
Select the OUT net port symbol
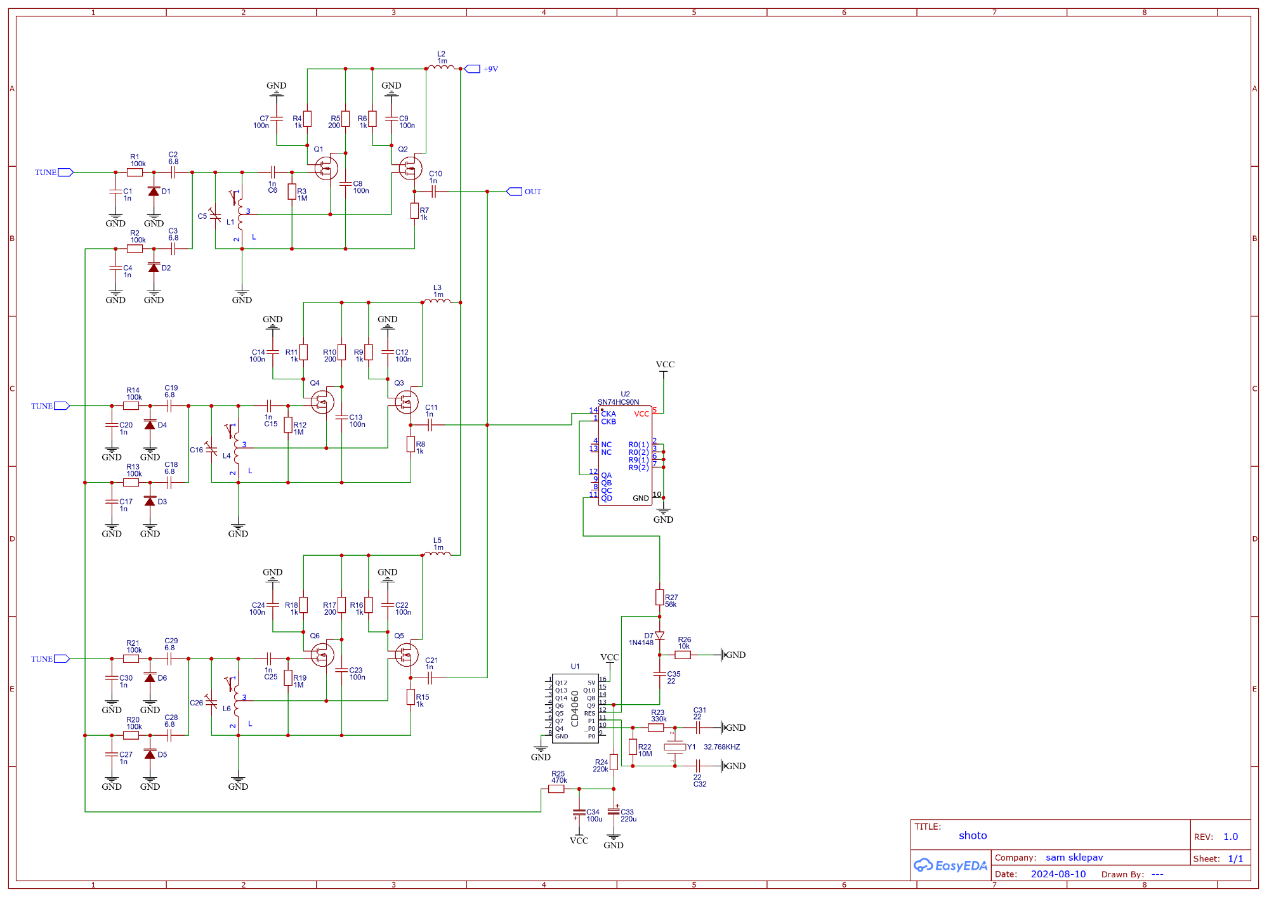click(x=515, y=192)
